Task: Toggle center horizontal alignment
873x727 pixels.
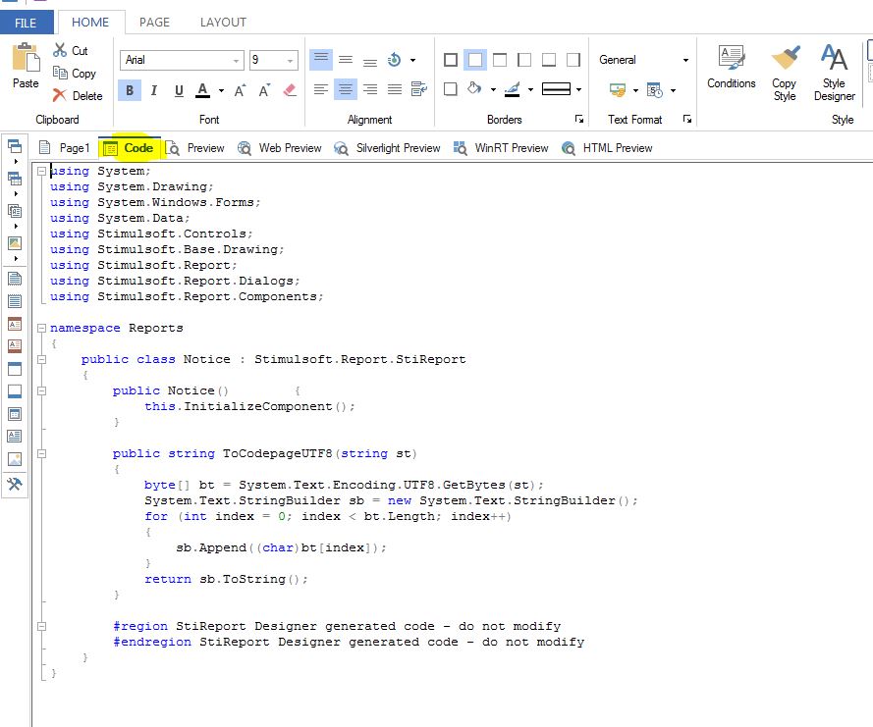Action: coord(346,89)
